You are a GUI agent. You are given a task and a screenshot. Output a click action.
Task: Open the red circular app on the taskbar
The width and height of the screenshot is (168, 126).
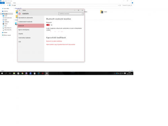point(43,73)
